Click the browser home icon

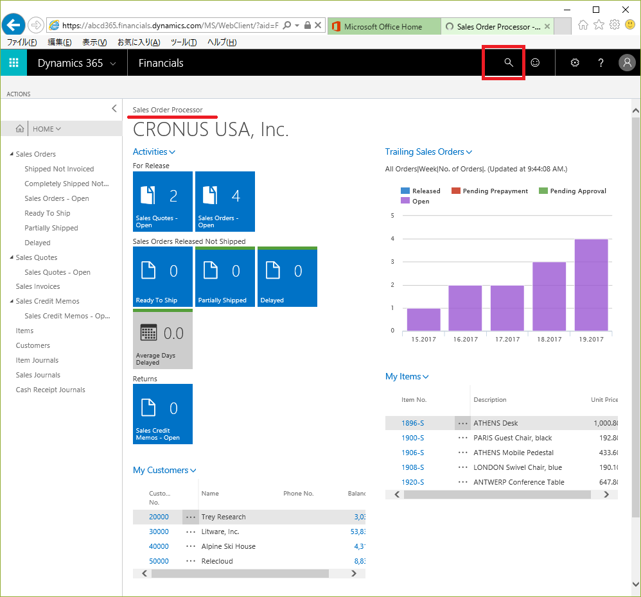point(583,25)
